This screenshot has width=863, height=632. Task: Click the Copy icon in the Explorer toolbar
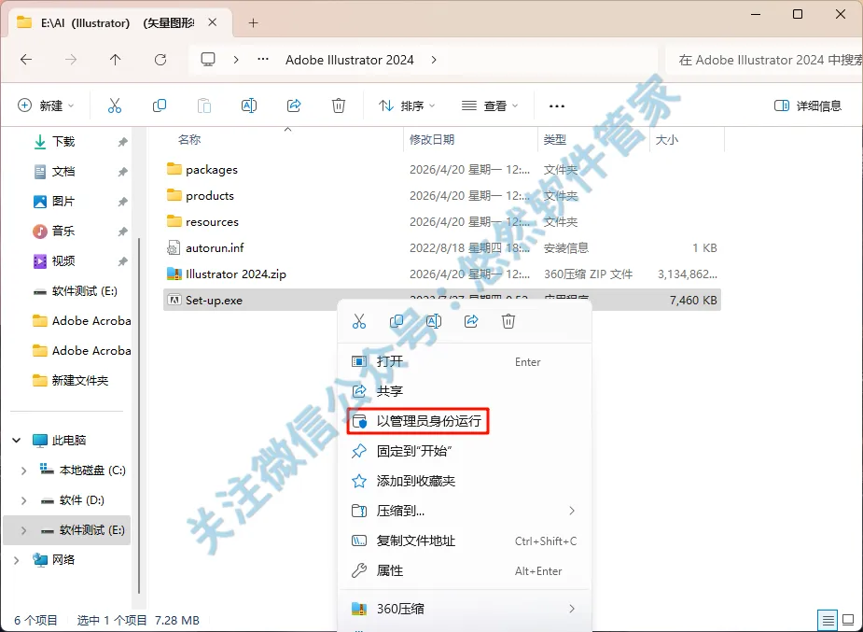click(159, 105)
